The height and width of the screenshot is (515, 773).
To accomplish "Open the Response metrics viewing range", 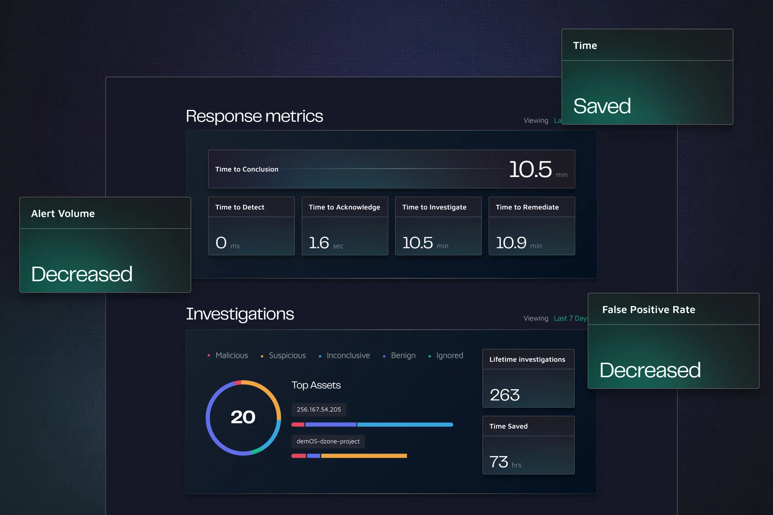I will 558,120.
